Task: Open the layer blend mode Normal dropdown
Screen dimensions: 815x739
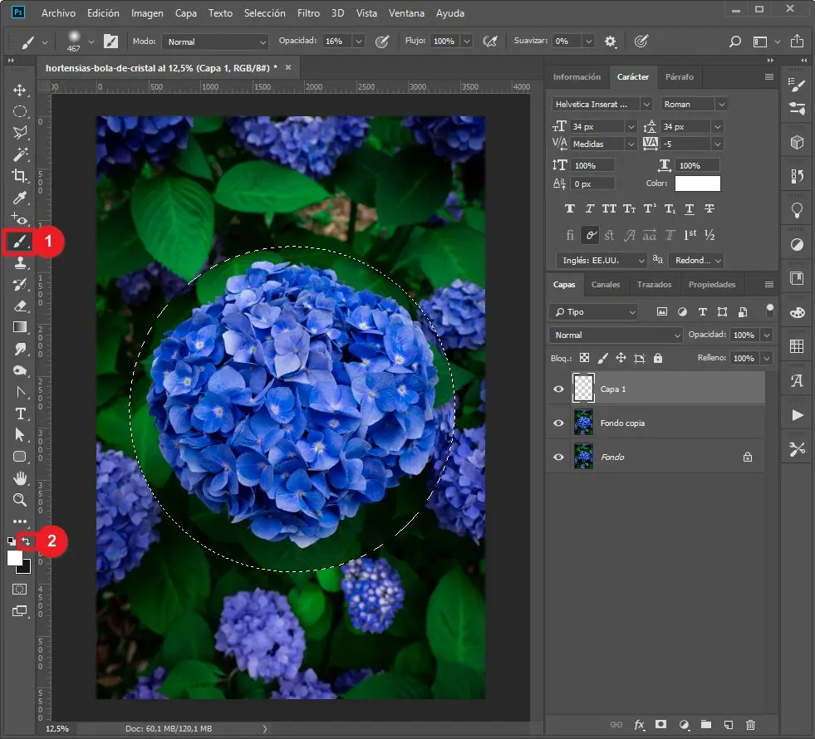Action: [x=615, y=335]
